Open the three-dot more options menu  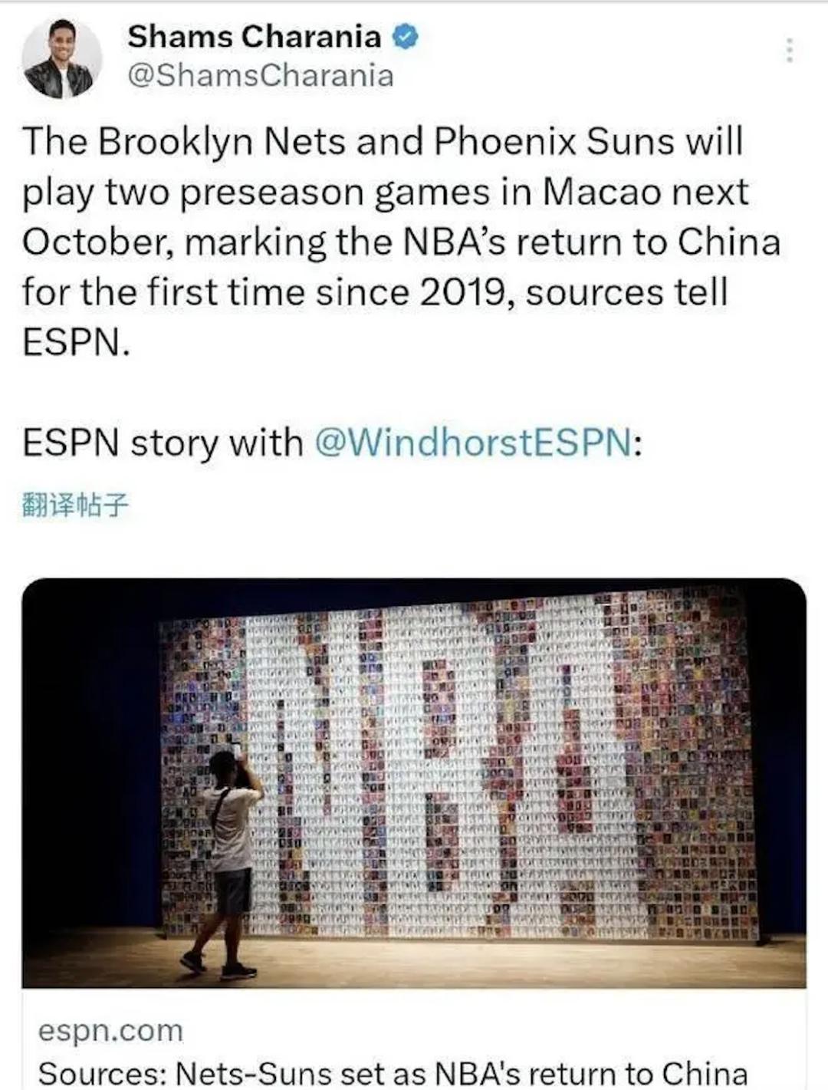click(x=789, y=51)
